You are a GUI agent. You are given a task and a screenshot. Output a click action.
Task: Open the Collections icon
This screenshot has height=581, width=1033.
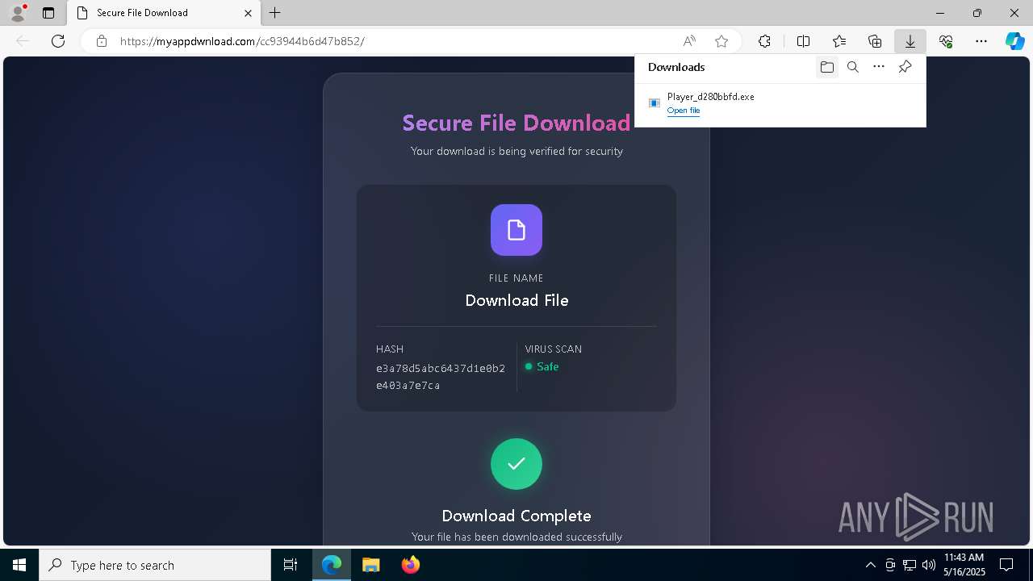pos(875,41)
